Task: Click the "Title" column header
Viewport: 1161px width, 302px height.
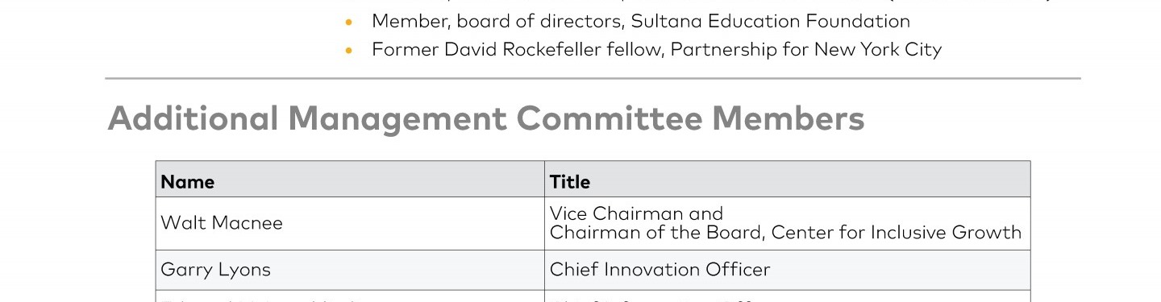Action: click(788, 180)
